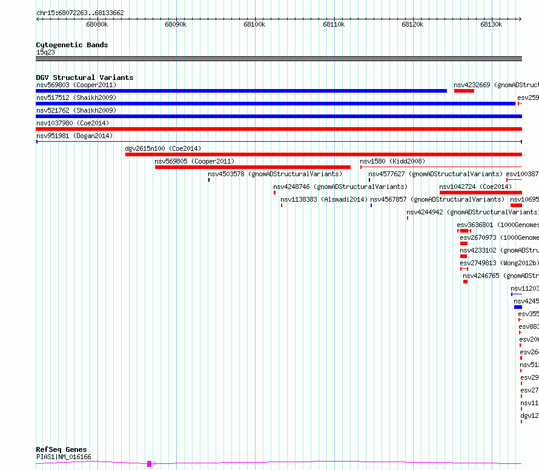
Task: Click the RefSeq Genes track title
Action: click(61, 449)
